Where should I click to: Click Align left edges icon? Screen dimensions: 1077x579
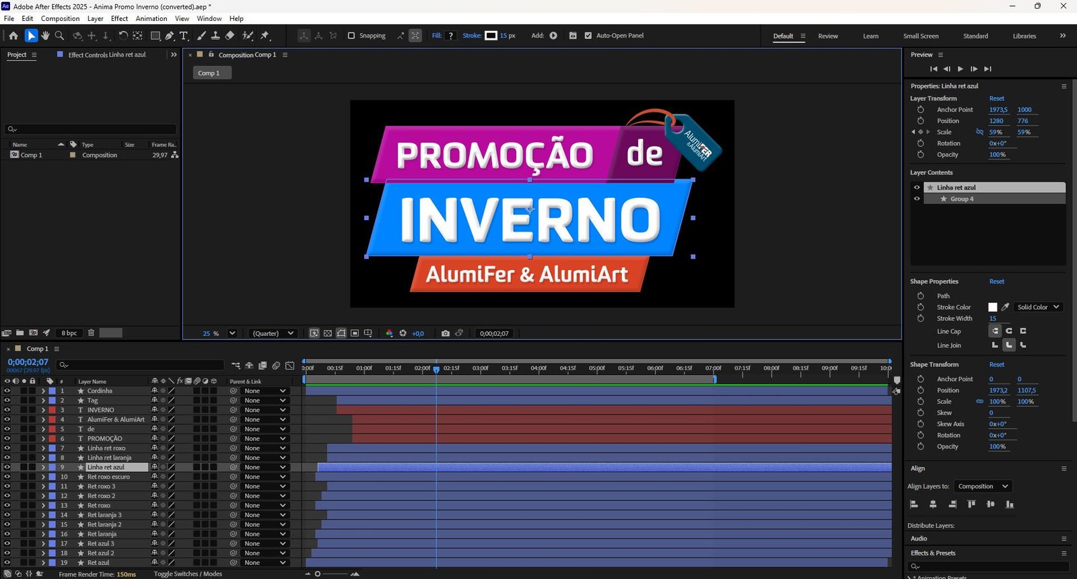[x=914, y=504]
